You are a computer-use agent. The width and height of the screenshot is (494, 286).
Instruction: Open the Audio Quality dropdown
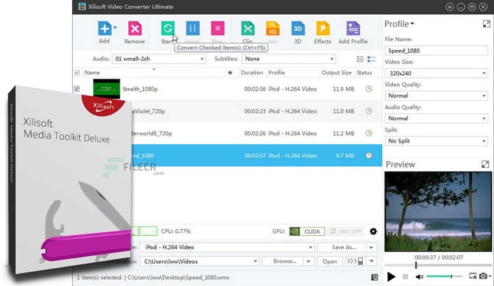[x=436, y=118]
